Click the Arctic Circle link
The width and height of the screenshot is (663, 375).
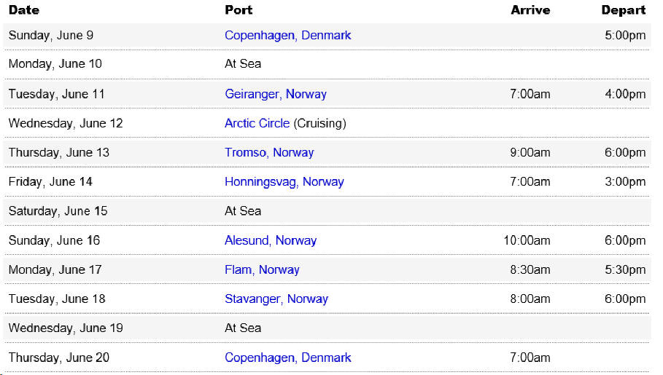[257, 123]
